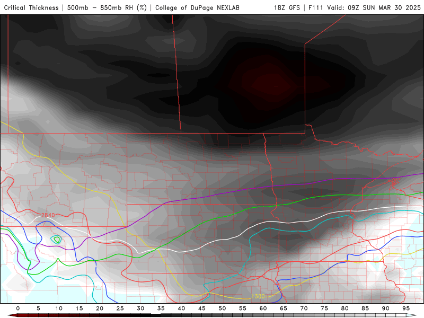Select the '18Z GFS' model run label
424x318 pixels.
(x=287, y=7)
